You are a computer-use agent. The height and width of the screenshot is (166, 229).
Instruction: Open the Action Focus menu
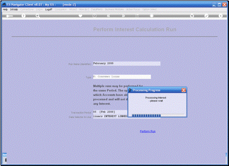pos(133,9)
